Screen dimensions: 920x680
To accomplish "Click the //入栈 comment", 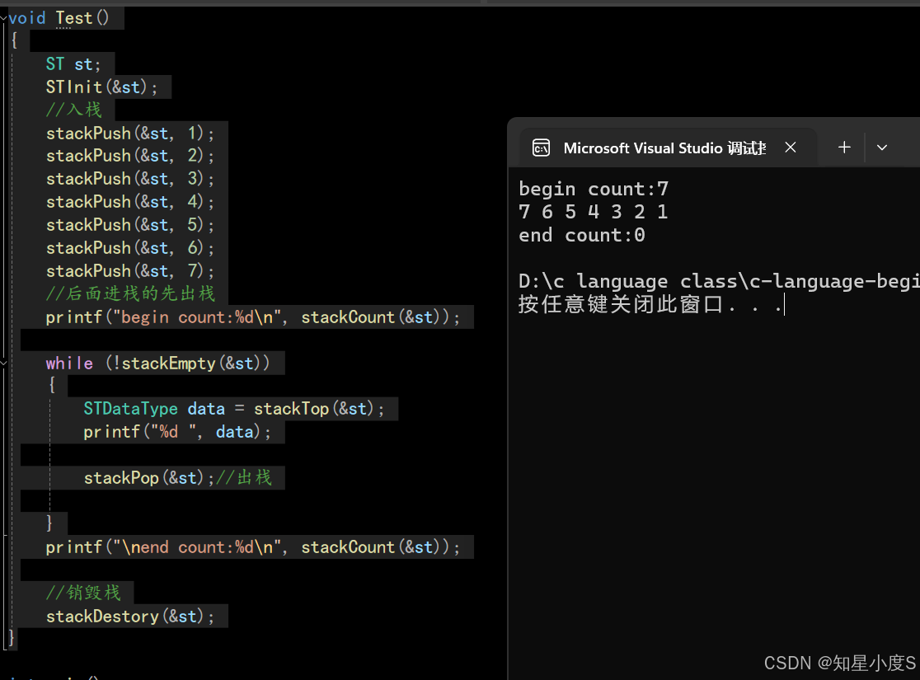I will point(73,110).
